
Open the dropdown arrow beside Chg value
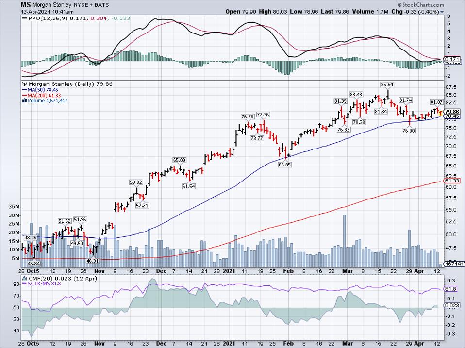tap(442, 12)
